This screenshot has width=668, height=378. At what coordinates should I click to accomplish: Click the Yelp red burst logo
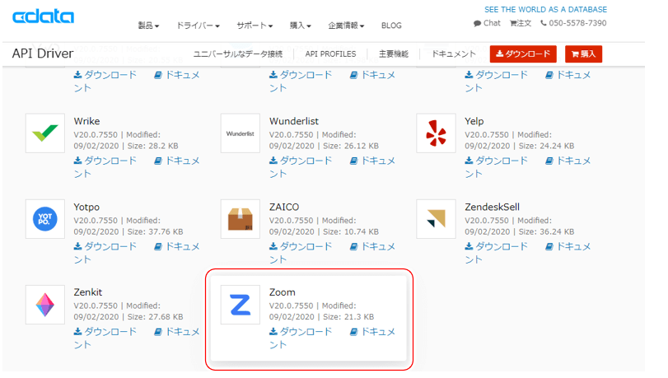[x=436, y=133]
